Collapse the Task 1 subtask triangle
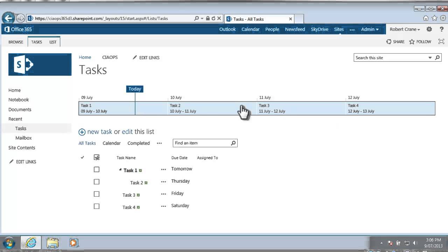This screenshot has height=252, width=448. 120,170
